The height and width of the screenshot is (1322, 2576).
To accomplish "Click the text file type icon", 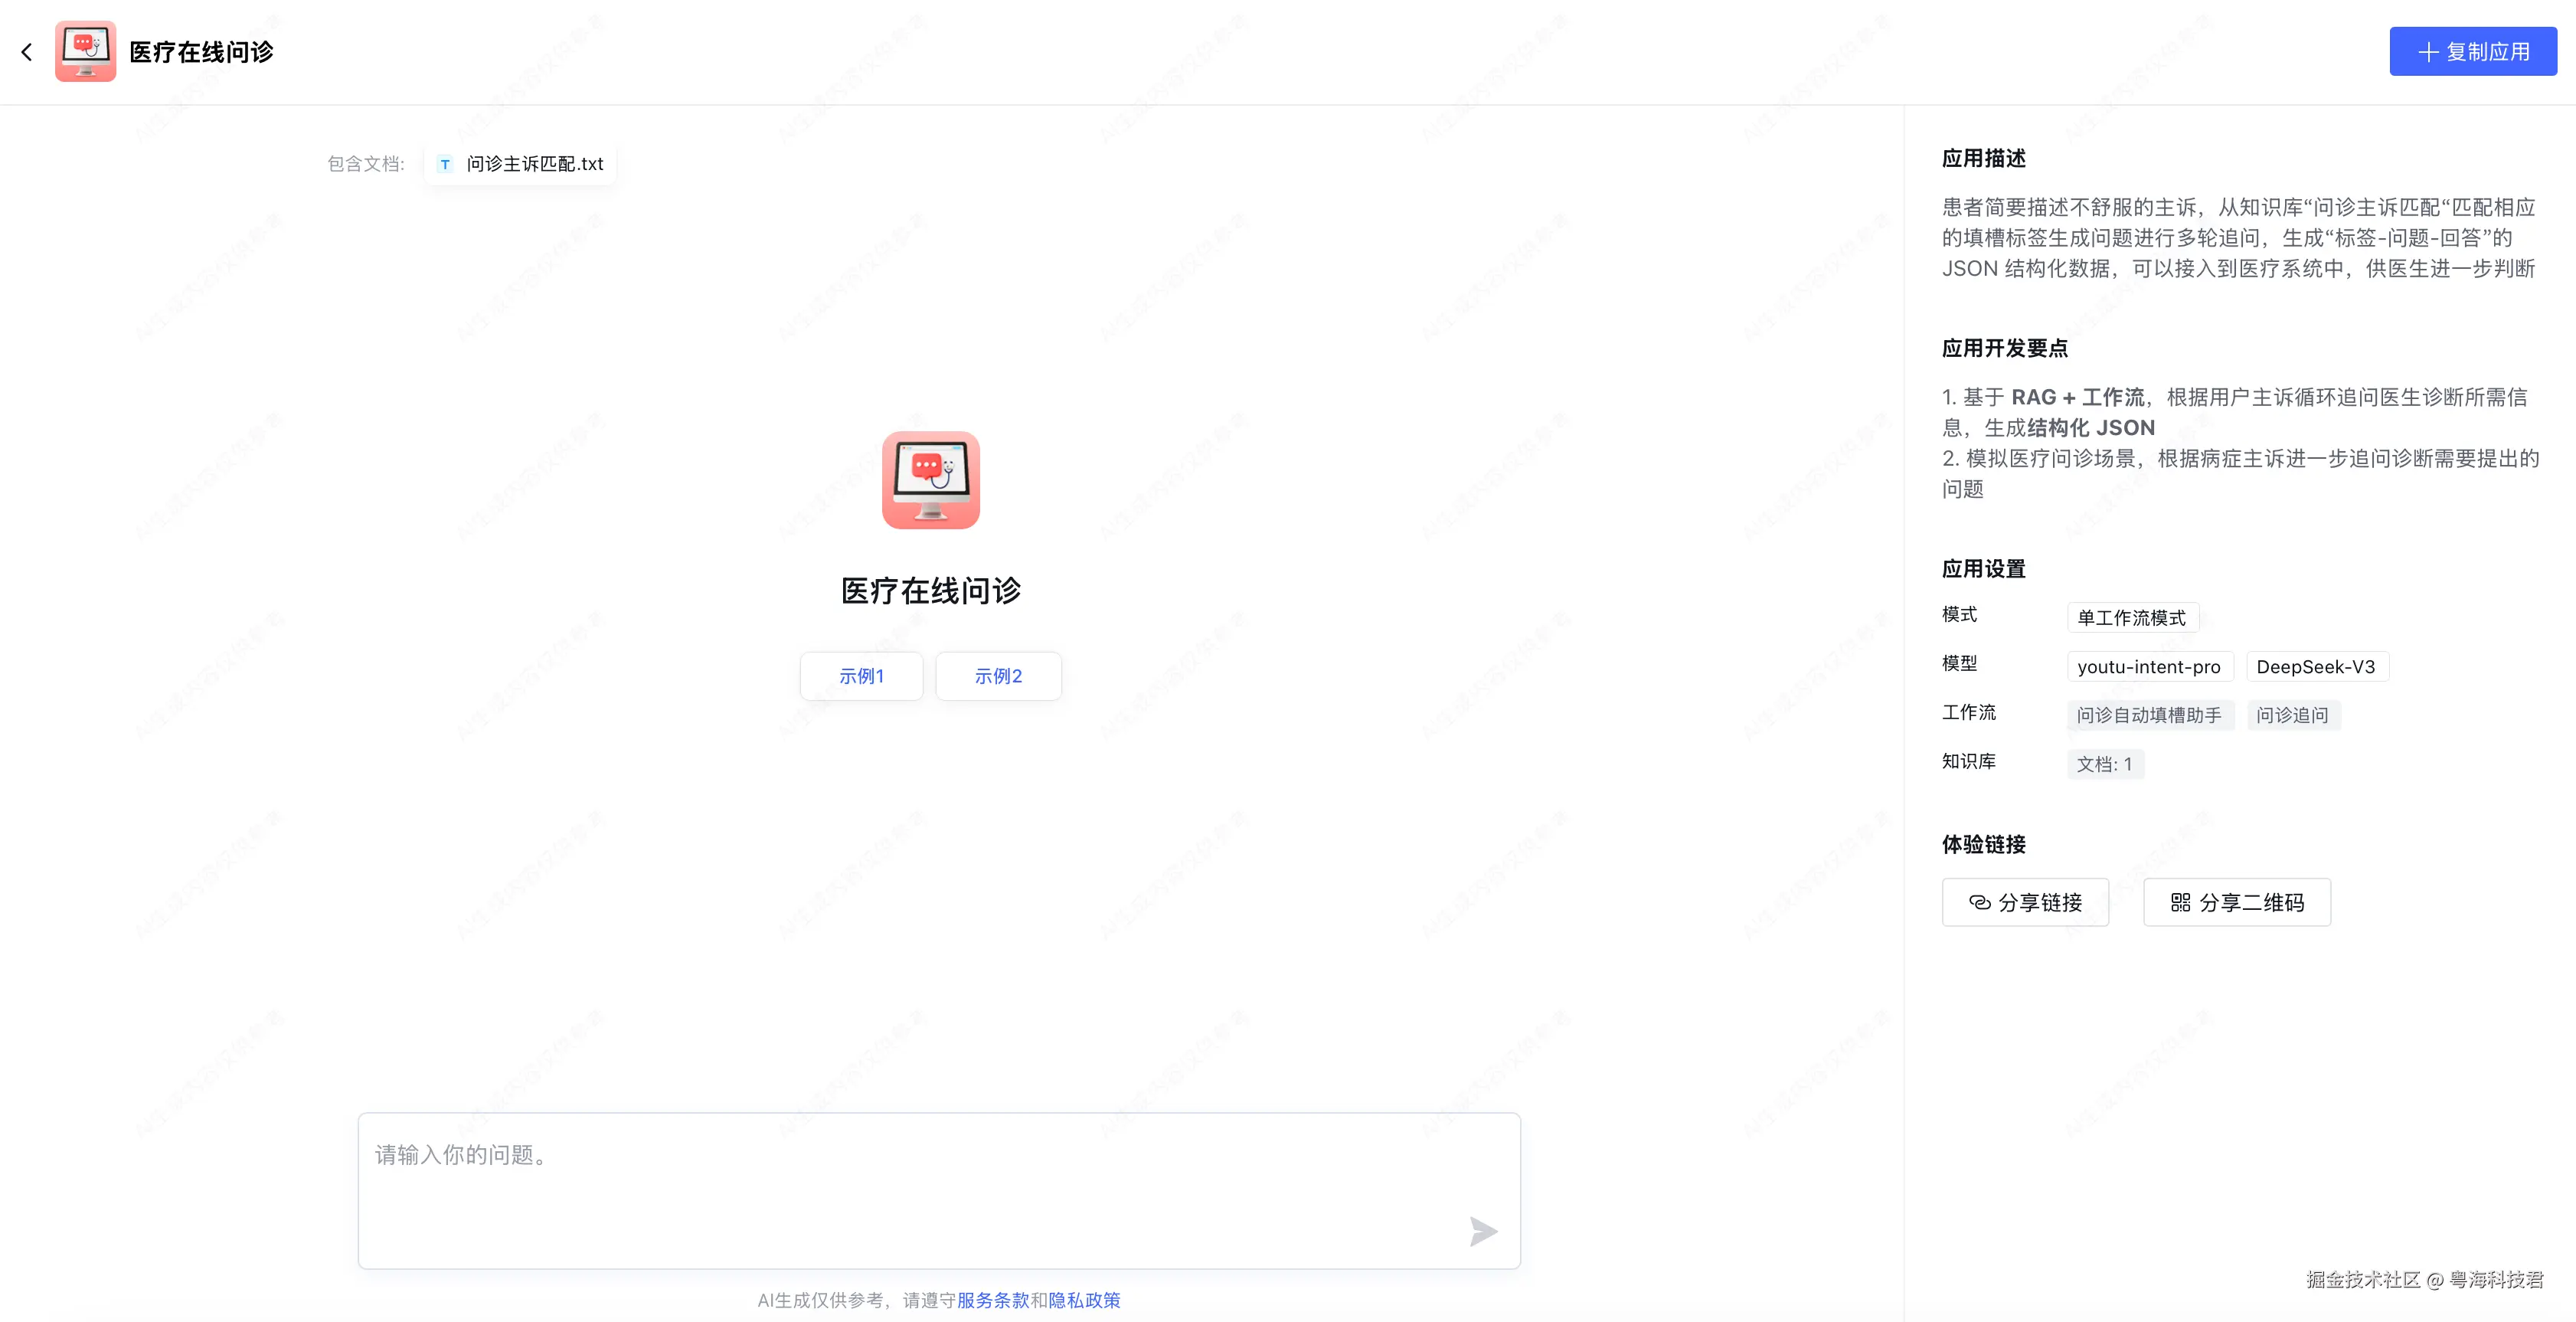I will point(445,164).
